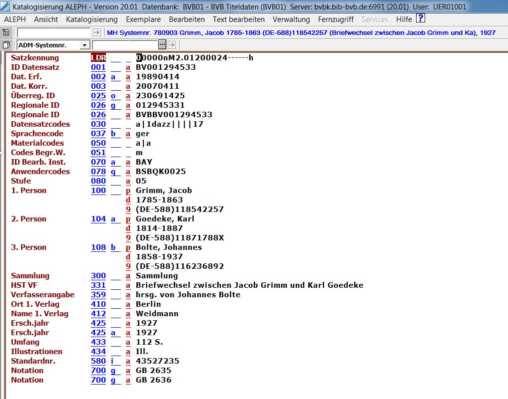Click the record bar icon left of the top input
This screenshot has height=399, width=508.
[6, 32]
